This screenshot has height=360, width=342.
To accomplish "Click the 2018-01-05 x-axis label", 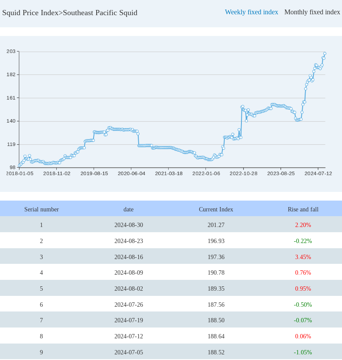I will tap(20, 174).
